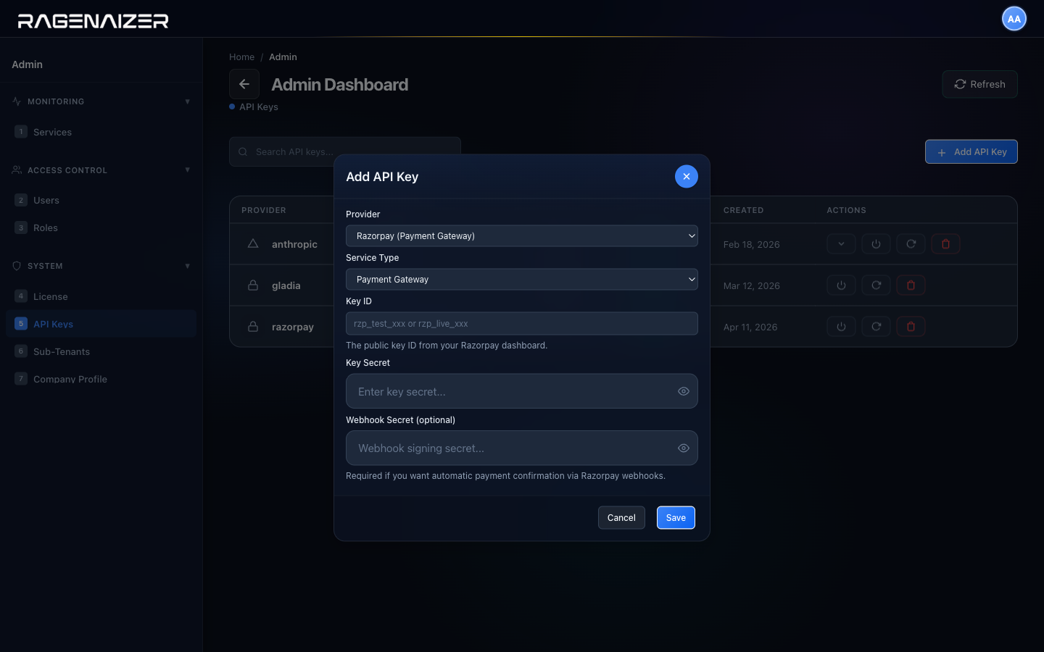Close the Add API Key dialog
The width and height of the screenshot is (1044, 652).
[686, 176]
